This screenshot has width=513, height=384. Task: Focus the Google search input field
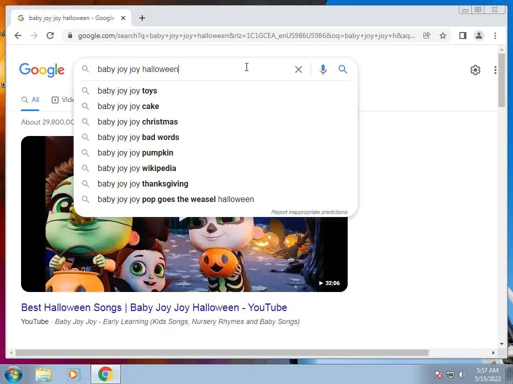coord(193,69)
